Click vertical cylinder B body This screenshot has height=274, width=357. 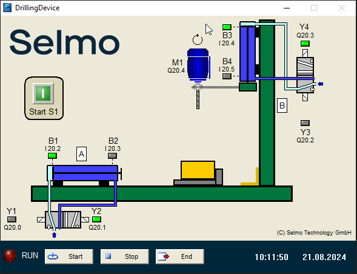(x=247, y=52)
